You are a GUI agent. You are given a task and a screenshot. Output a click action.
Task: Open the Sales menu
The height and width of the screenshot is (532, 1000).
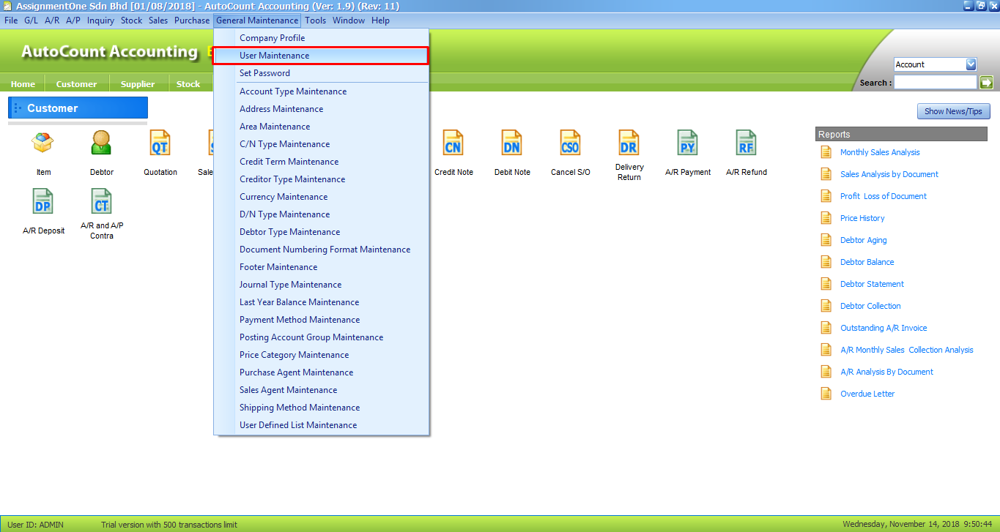[158, 20]
